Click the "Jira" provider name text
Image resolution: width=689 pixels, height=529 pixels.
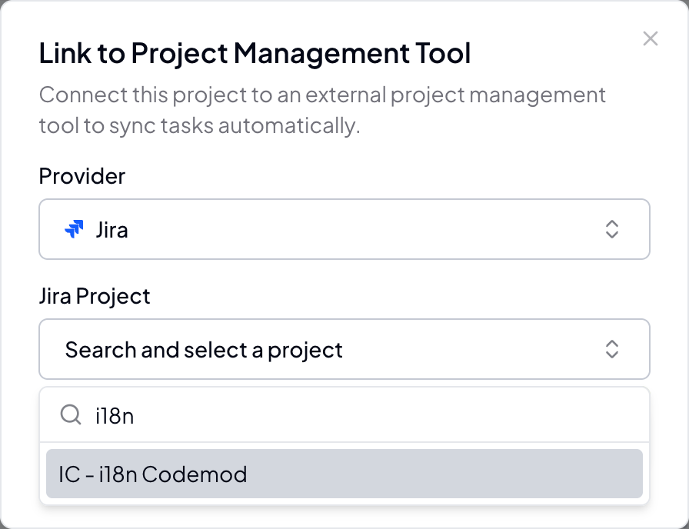[x=112, y=230]
